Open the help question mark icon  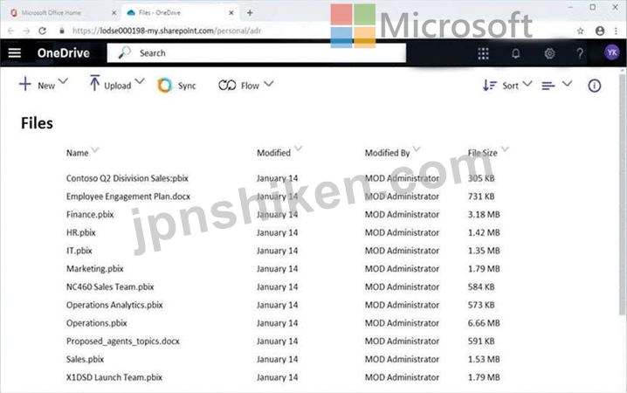point(580,53)
